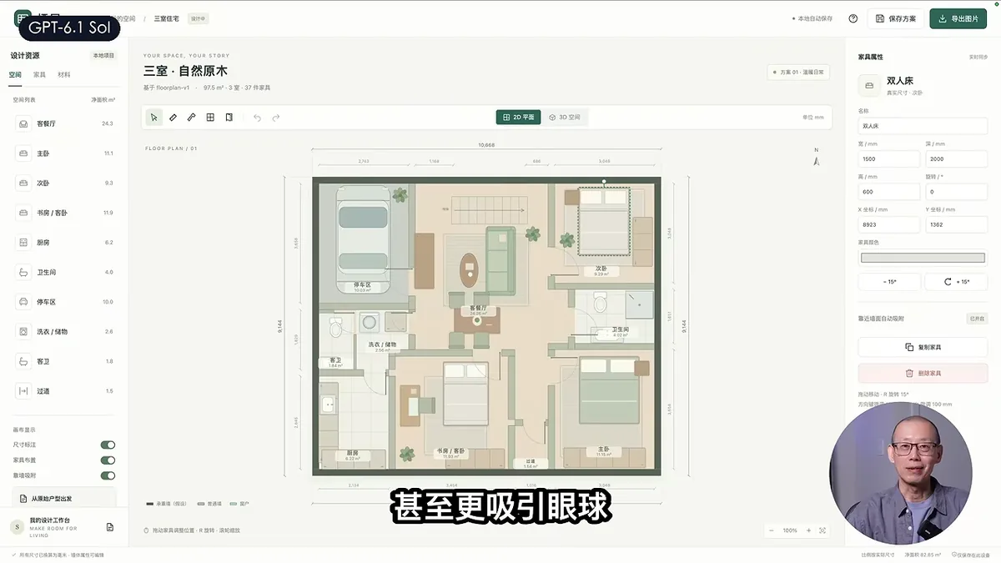
Task: Choose the door tool in toolbar
Action: click(229, 118)
